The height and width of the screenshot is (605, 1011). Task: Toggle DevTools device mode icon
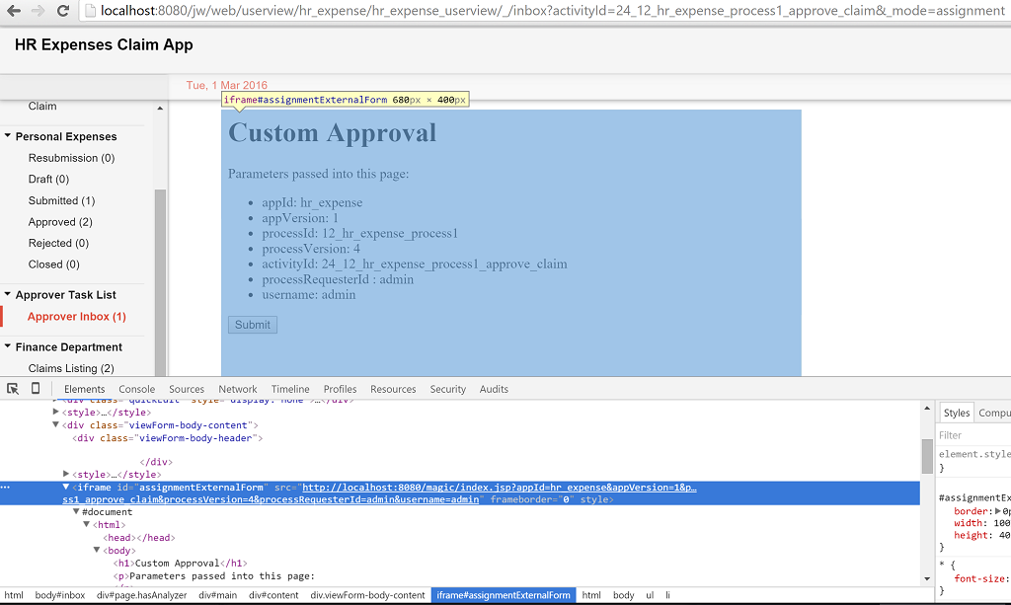pos(36,389)
